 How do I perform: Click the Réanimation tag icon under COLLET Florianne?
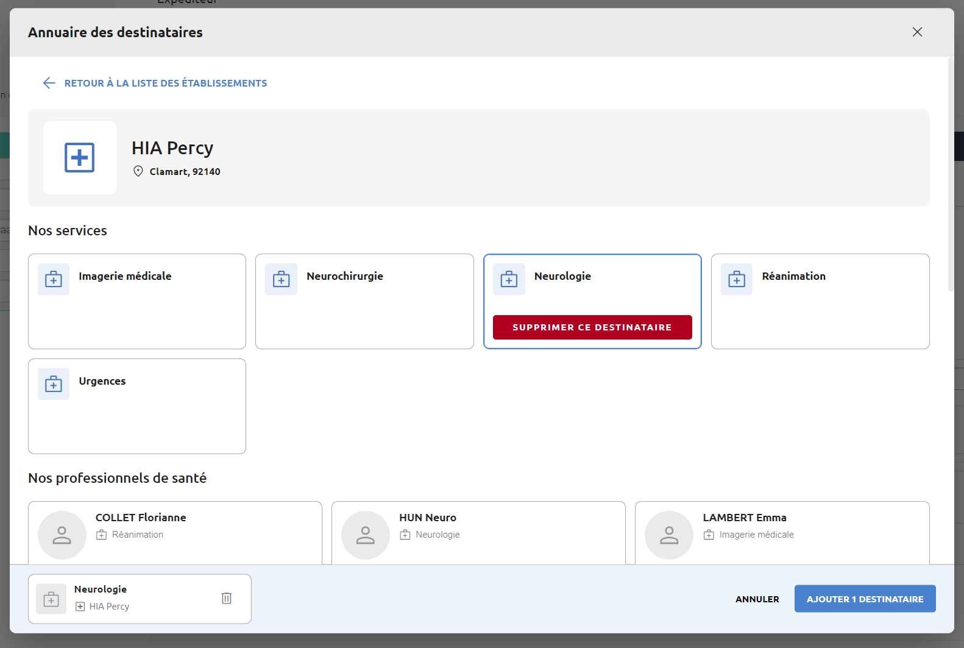click(101, 535)
